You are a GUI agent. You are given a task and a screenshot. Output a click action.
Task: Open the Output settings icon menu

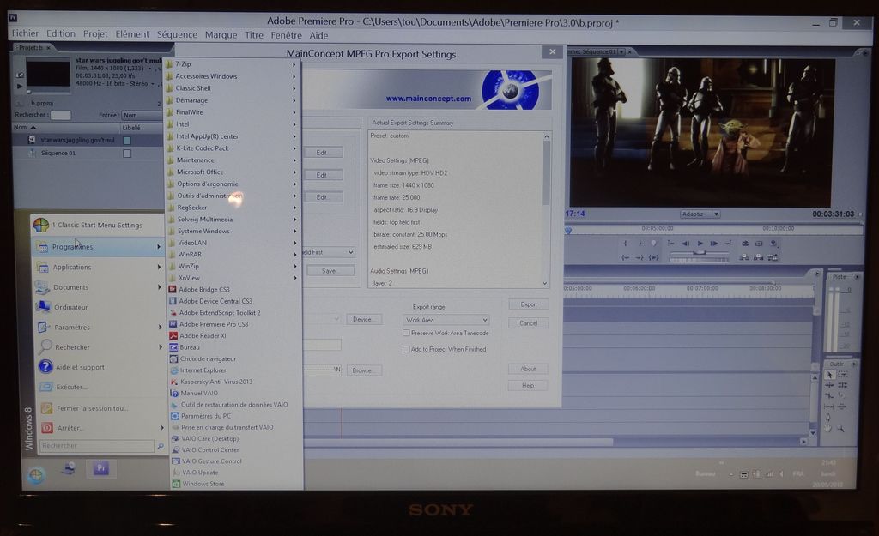773,243
